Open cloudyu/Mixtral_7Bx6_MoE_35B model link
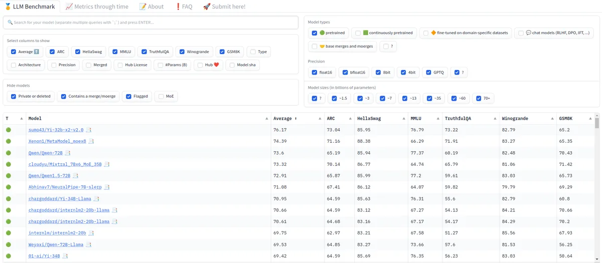 [65, 164]
